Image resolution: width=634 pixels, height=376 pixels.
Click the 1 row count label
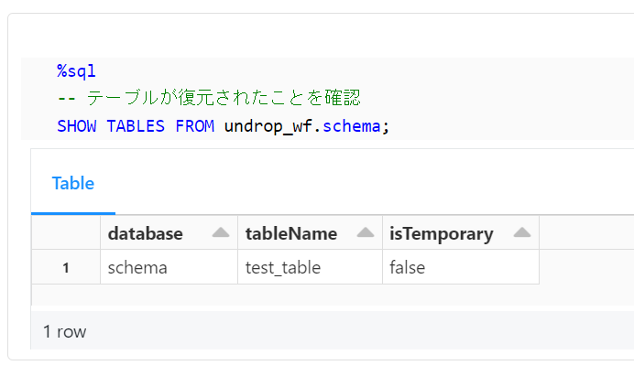(x=65, y=331)
